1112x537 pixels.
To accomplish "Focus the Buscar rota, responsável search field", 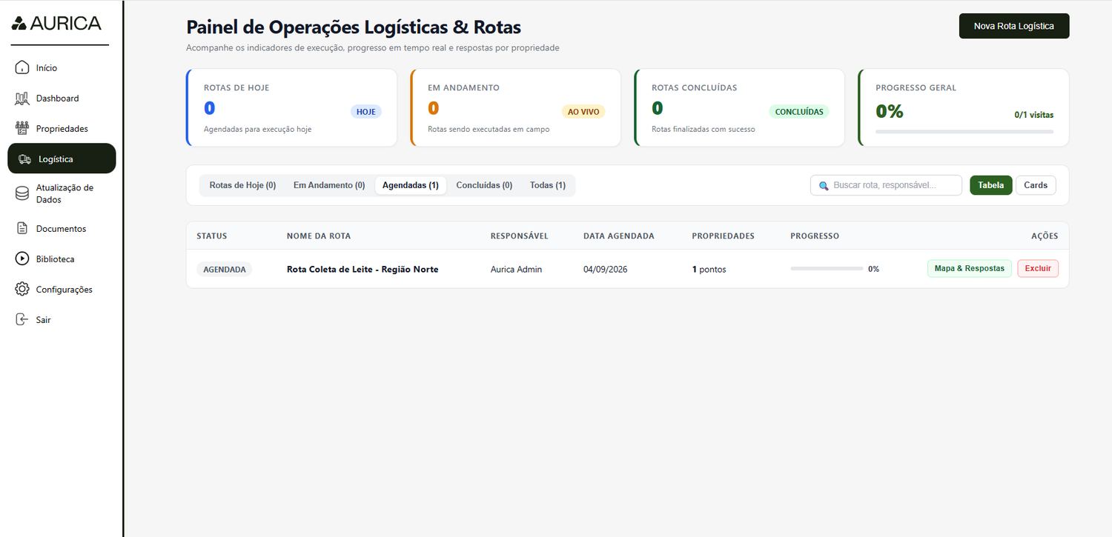I will coord(886,185).
